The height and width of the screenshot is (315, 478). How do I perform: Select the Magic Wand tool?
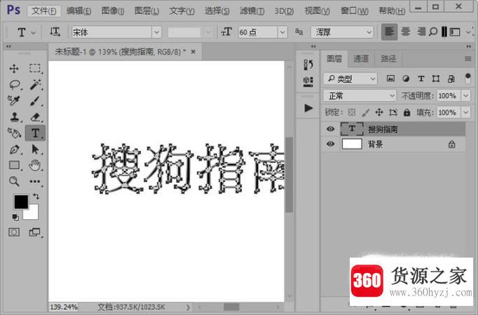(x=35, y=85)
